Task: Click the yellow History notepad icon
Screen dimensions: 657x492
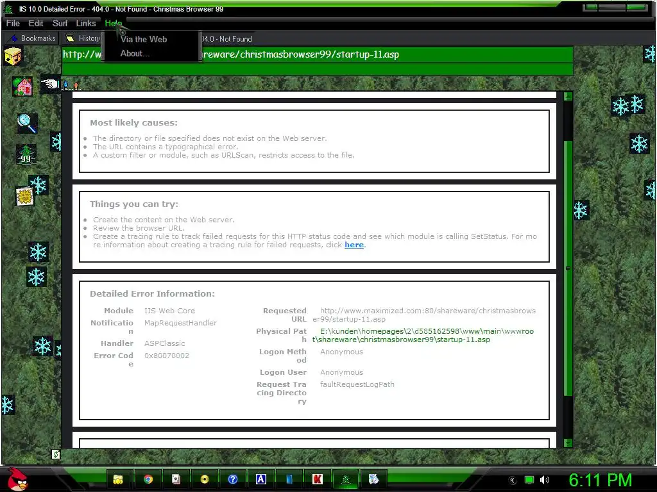Action: pyautogui.click(x=70, y=38)
